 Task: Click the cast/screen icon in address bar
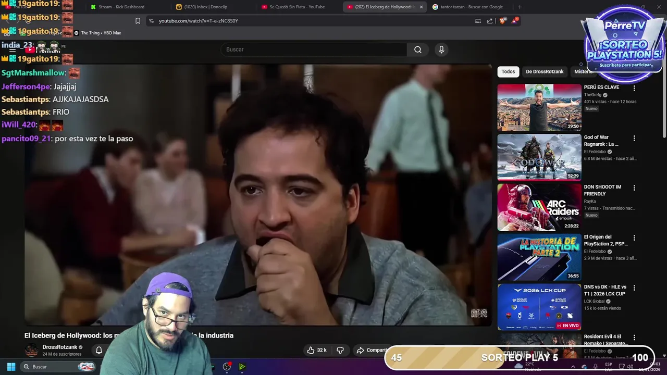point(478,21)
